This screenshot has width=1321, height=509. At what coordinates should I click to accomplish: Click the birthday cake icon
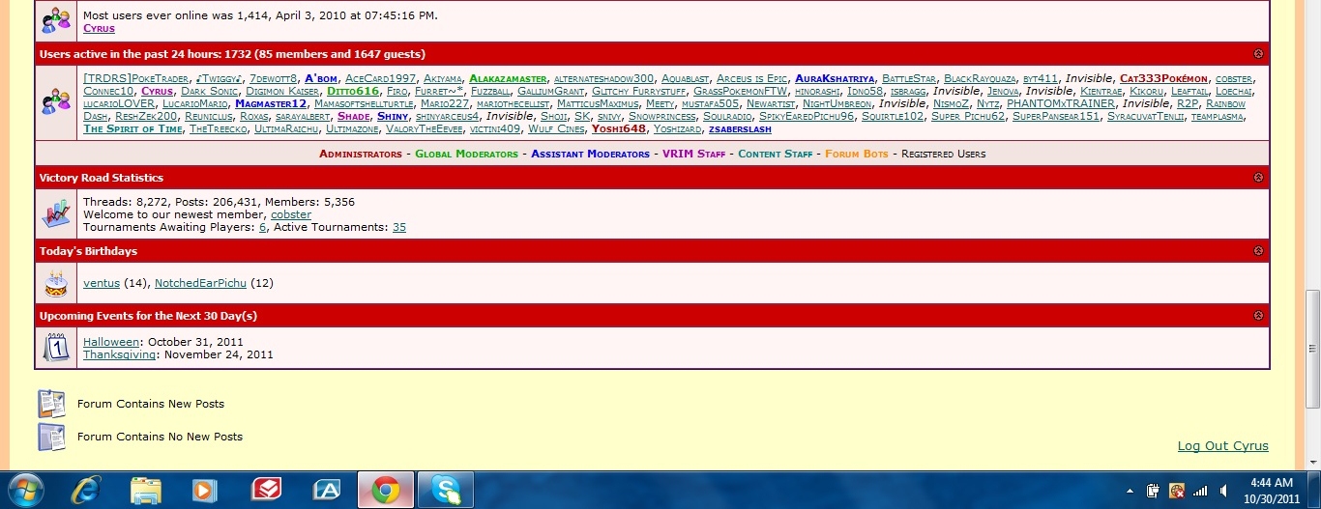tap(56, 284)
